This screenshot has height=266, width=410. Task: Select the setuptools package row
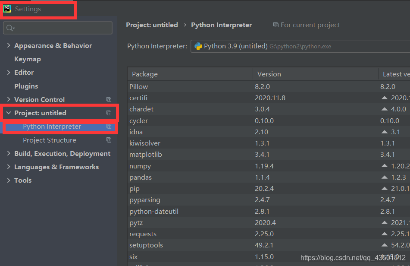(269, 245)
